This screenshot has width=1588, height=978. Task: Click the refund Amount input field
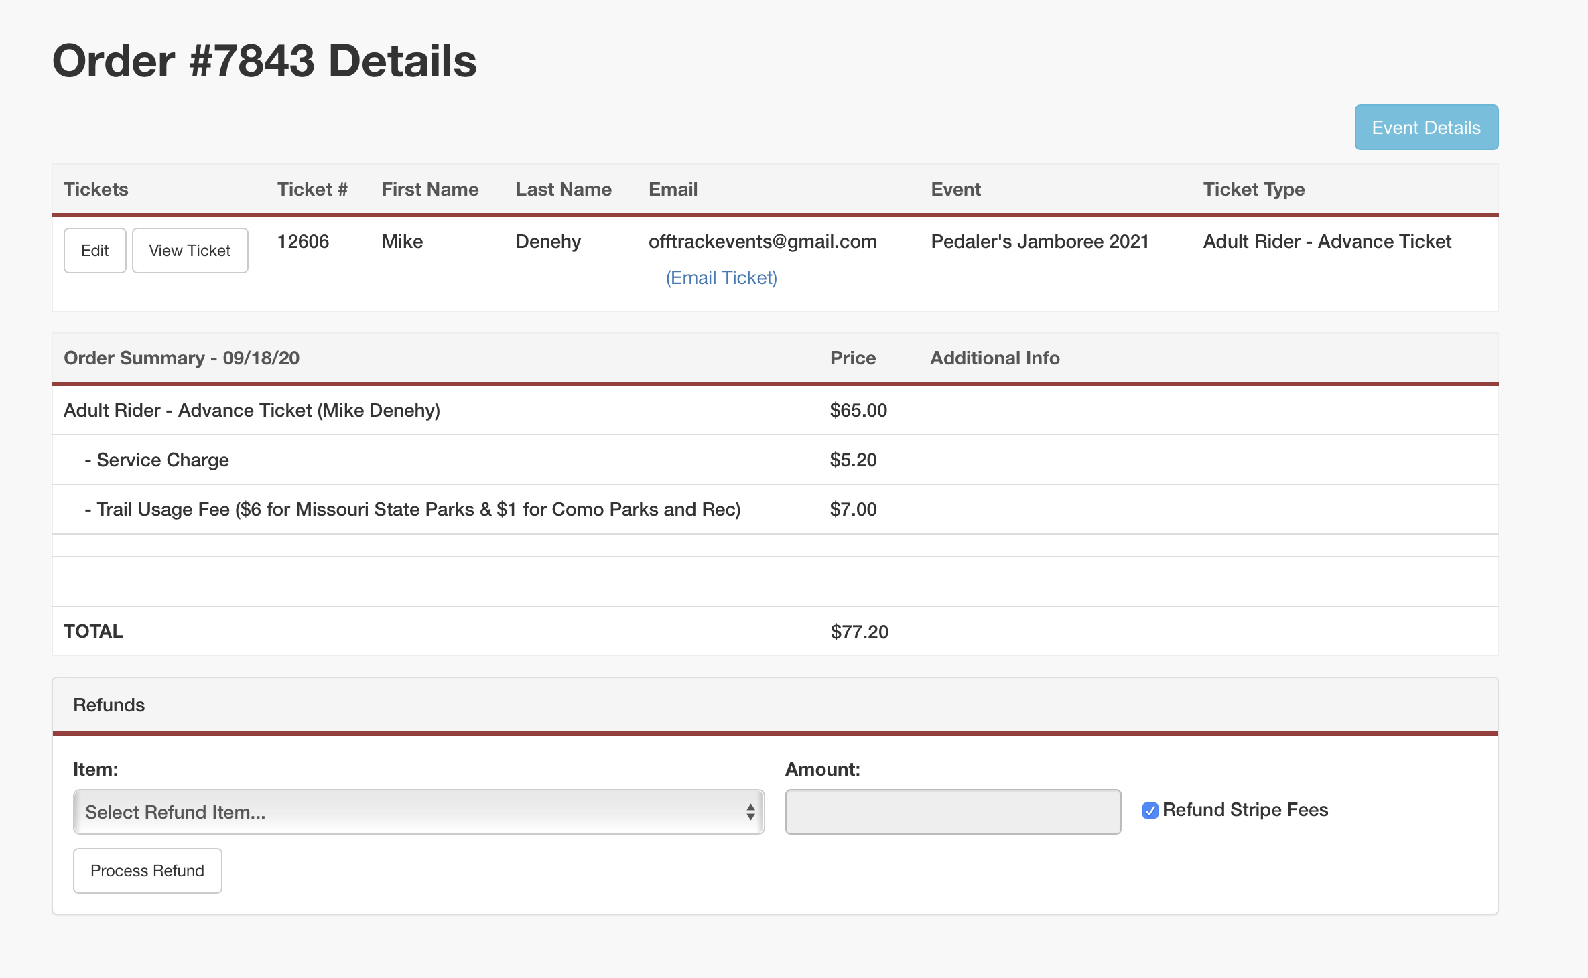coord(952,812)
